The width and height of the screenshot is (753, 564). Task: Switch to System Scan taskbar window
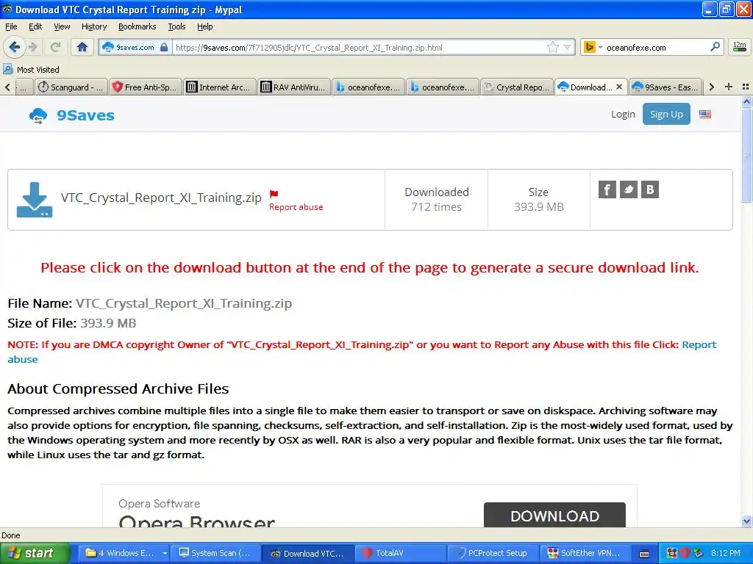coord(215,553)
